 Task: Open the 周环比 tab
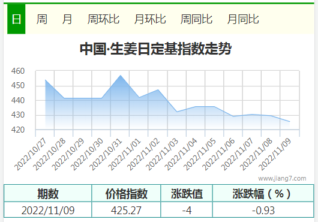(x=103, y=19)
